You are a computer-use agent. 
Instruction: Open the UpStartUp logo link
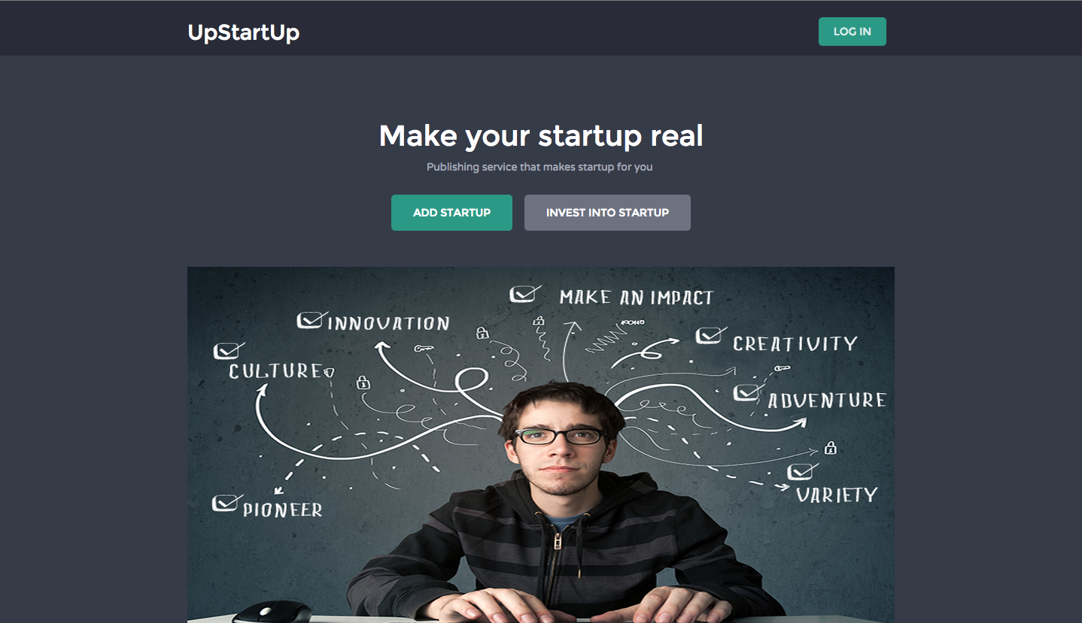click(x=244, y=32)
